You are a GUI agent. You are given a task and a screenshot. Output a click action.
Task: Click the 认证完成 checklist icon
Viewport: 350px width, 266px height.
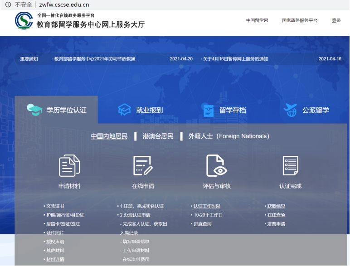[x=291, y=165]
